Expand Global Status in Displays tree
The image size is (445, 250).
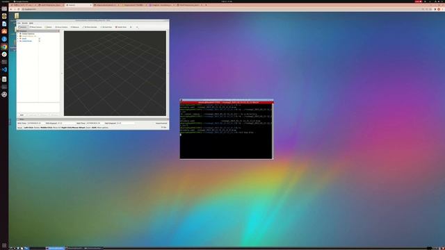point(18,36)
